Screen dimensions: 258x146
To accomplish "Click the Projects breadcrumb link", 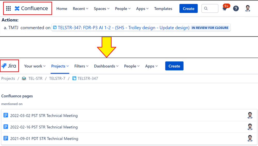I will point(8,78).
